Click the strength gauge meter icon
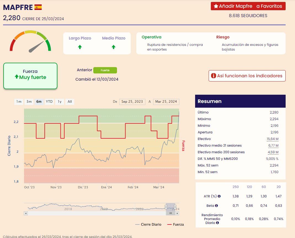 pyautogui.click(x=30, y=41)
